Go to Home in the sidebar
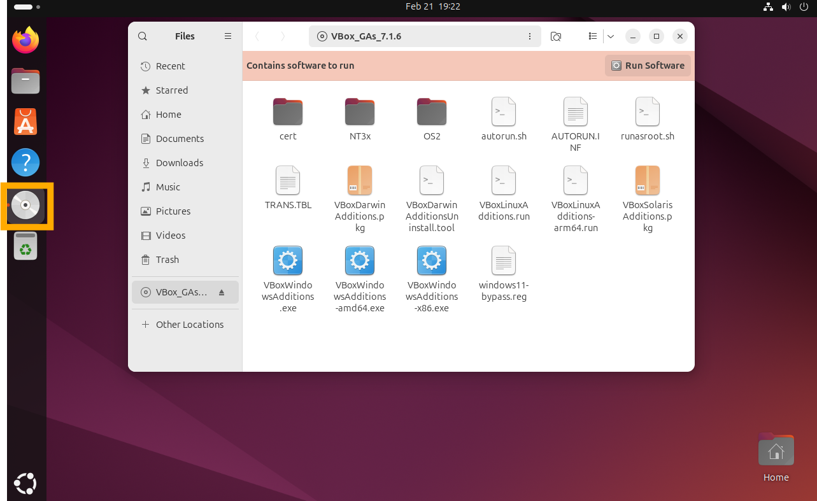 185,115
